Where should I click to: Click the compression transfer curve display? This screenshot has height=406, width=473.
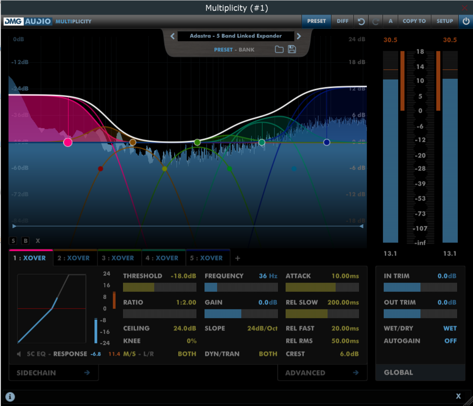point(52,309)
